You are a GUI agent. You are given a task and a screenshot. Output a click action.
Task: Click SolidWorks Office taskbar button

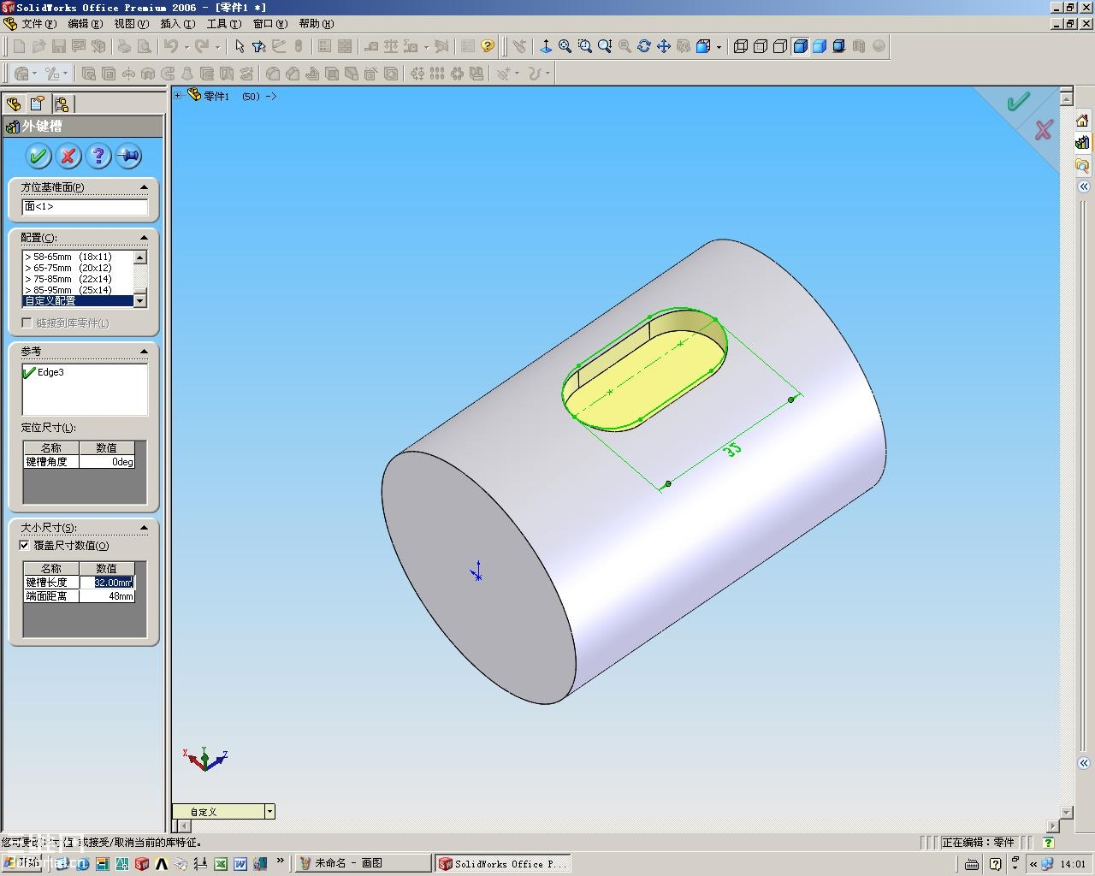pyautogui.click(x=502, y=863)
